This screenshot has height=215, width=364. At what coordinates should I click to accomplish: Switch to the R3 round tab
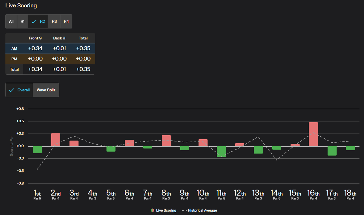(54, 21)
